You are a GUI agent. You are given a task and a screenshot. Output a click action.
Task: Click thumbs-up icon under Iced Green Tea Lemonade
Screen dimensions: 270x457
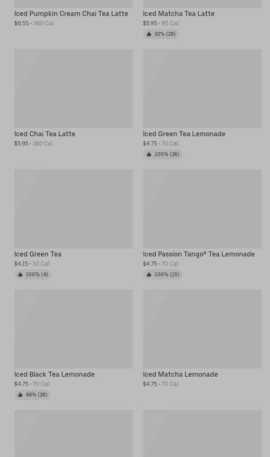[x=149, y=154]
